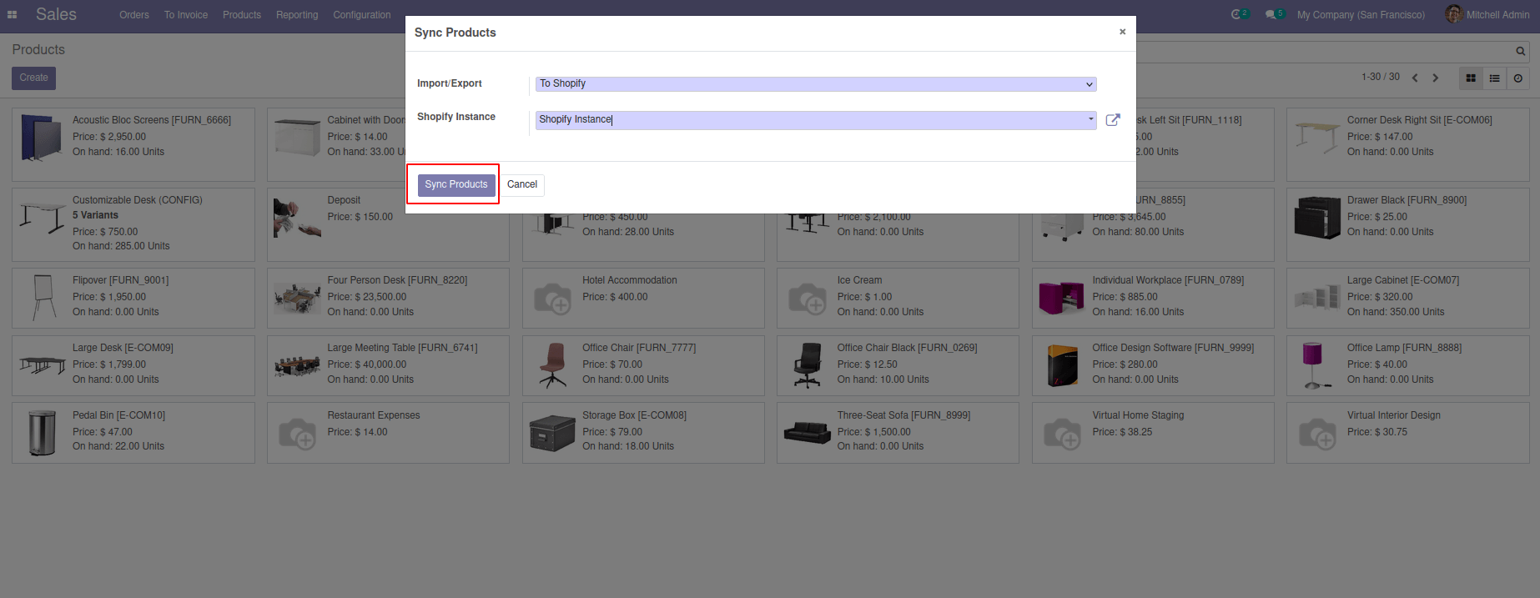1540x598 pixels.
Task: Click Pedal Bin [E-COM10] title
Action: 118,415
